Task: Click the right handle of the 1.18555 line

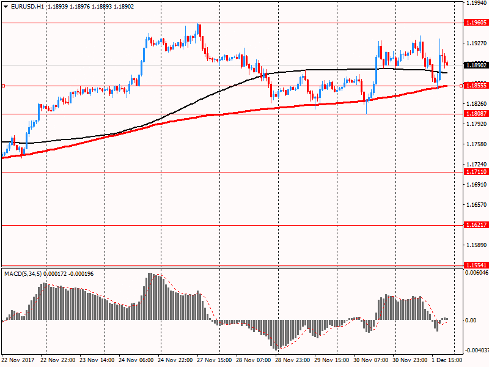Action: tap(461, 86)
